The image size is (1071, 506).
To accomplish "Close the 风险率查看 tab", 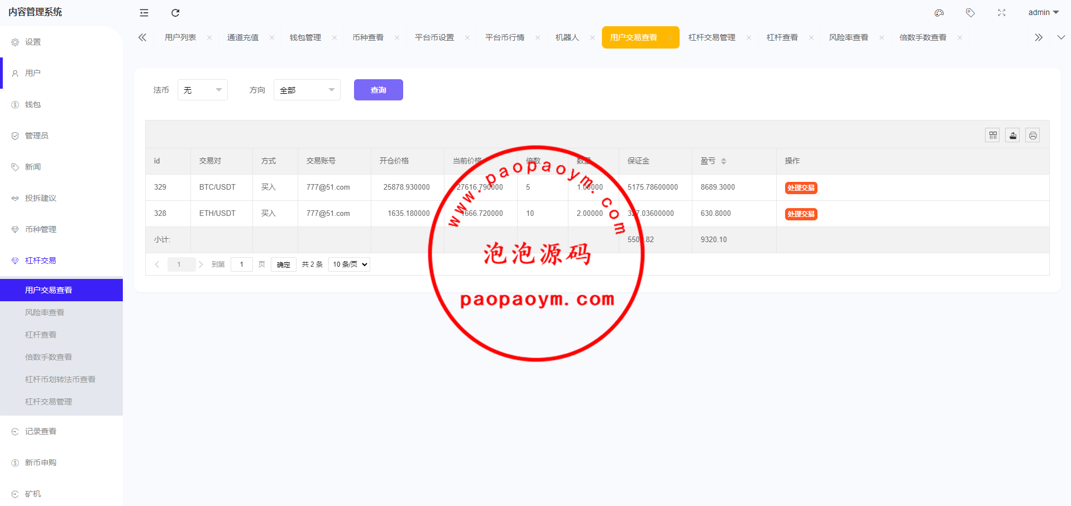I will click(882, 37).
